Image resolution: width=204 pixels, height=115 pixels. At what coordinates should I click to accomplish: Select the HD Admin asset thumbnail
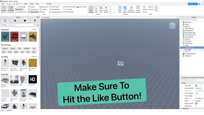point(33,79)
